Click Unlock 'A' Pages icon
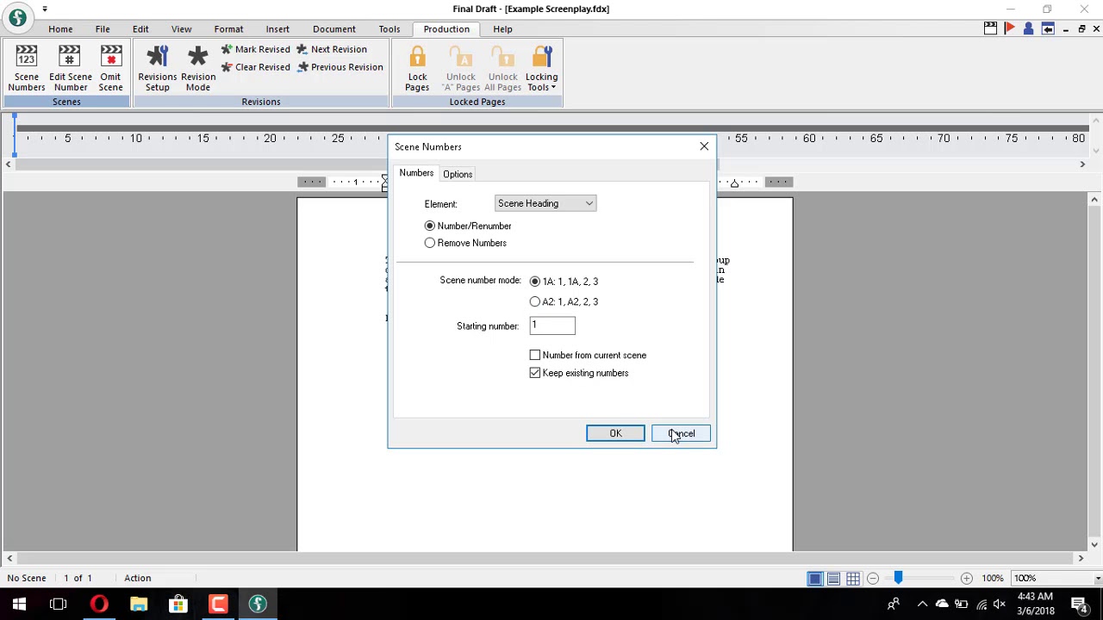This screenshot has width=1103, height=620. [461, 68]
